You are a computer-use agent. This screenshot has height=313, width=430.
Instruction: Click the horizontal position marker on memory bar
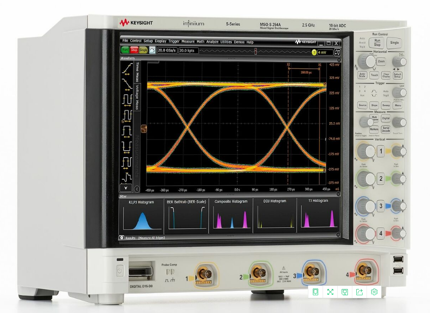point(255,52)
